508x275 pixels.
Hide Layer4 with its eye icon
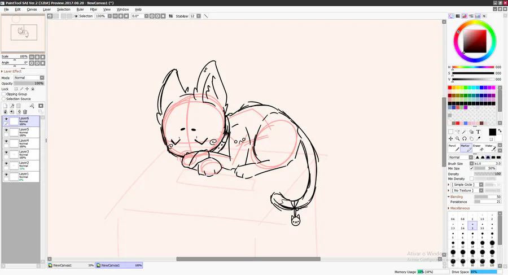pos(6,141)
